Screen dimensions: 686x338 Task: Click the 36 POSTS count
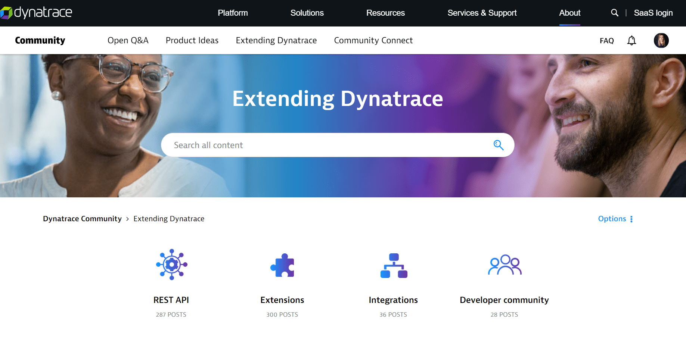click(x=393, y=314)
